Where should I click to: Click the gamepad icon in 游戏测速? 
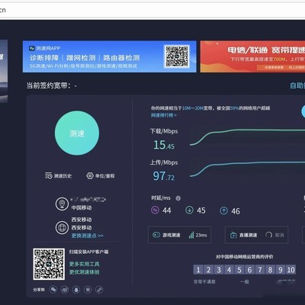point(156,235)
